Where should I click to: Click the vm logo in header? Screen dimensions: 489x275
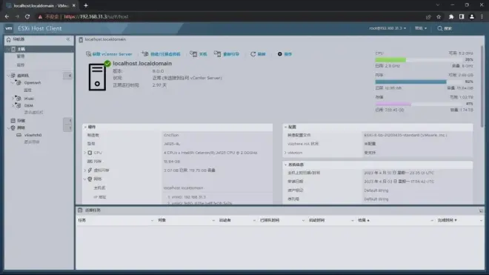(9, 28)
